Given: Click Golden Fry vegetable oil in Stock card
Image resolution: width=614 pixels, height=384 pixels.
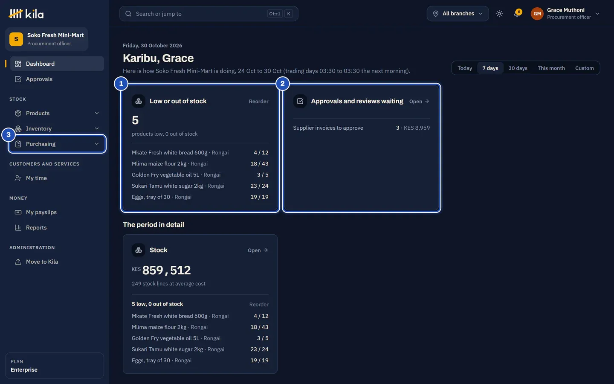Looking at the screenshot, I should tap(200, 338).
